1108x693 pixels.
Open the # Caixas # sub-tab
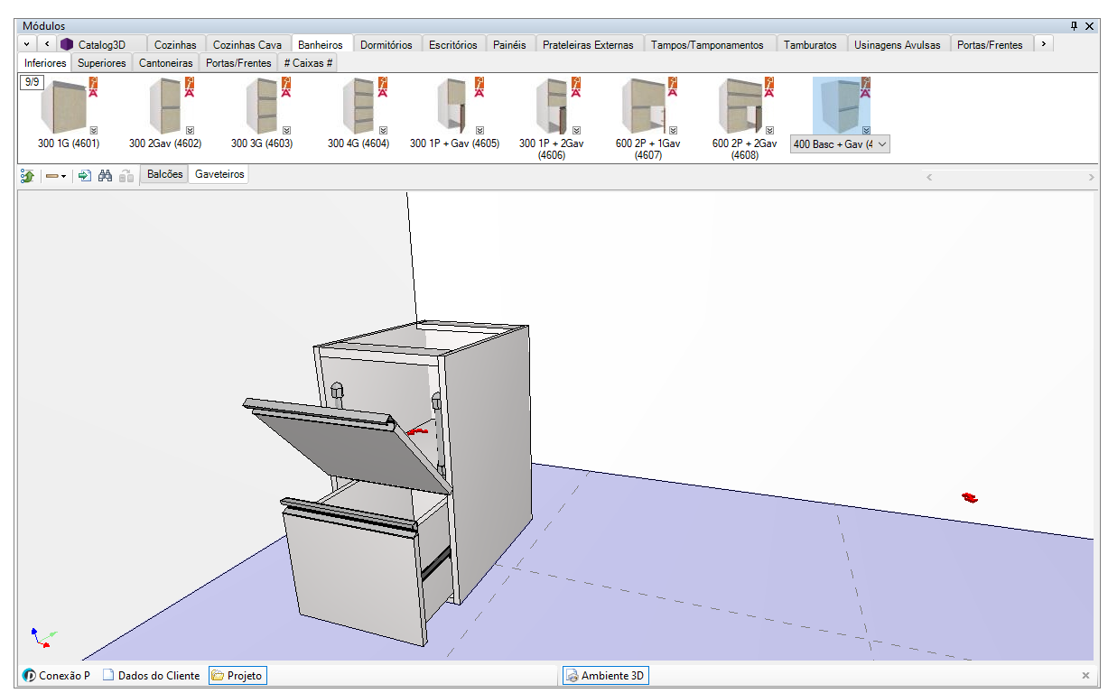(x=309, y=63)
